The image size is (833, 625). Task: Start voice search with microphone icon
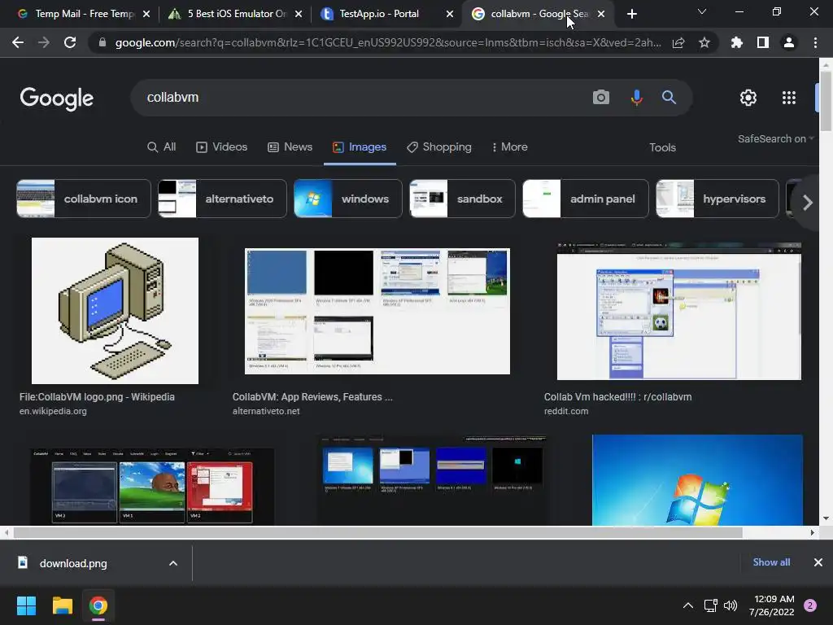click(x=636, y=98)
